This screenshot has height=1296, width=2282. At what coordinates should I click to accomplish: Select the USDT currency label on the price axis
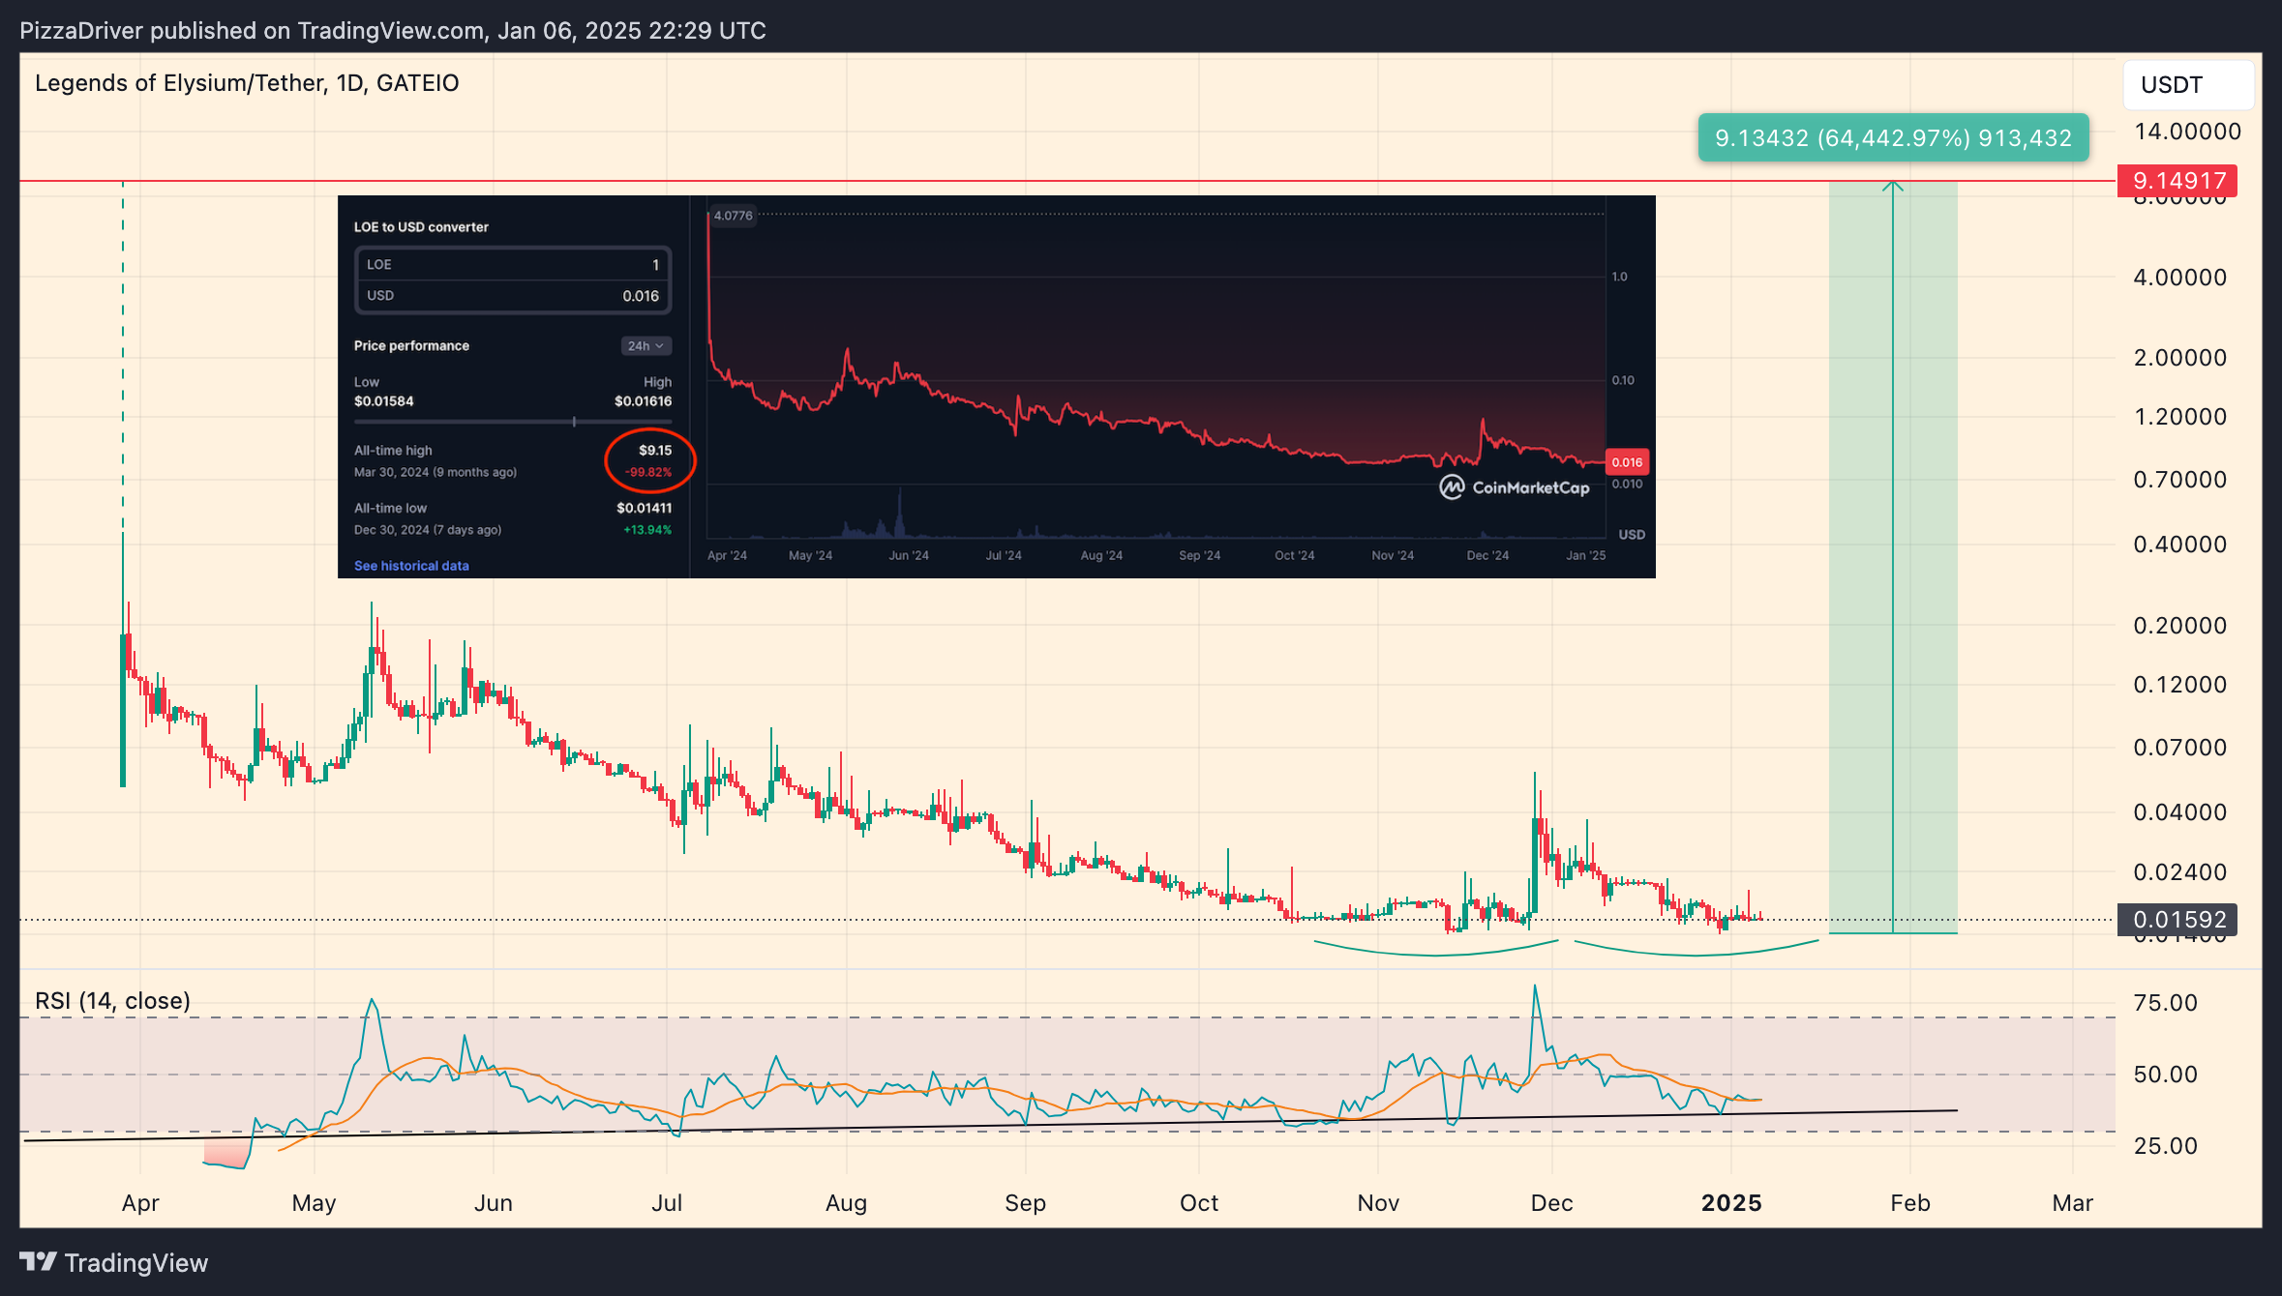click(x=2189, y=85)
